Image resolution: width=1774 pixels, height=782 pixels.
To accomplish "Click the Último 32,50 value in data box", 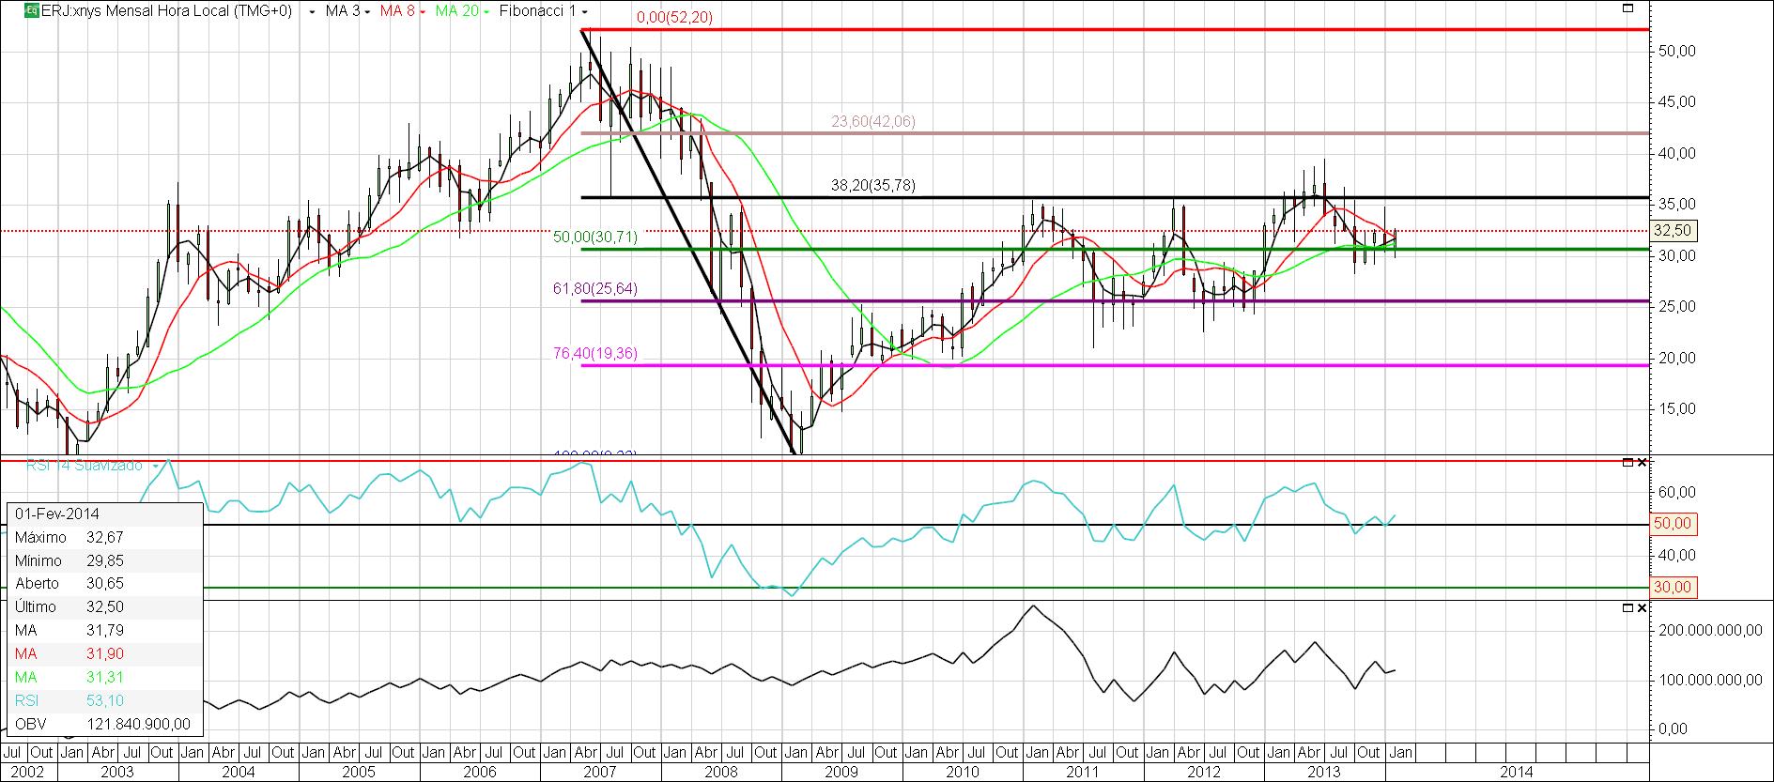I will coord(104,606).
